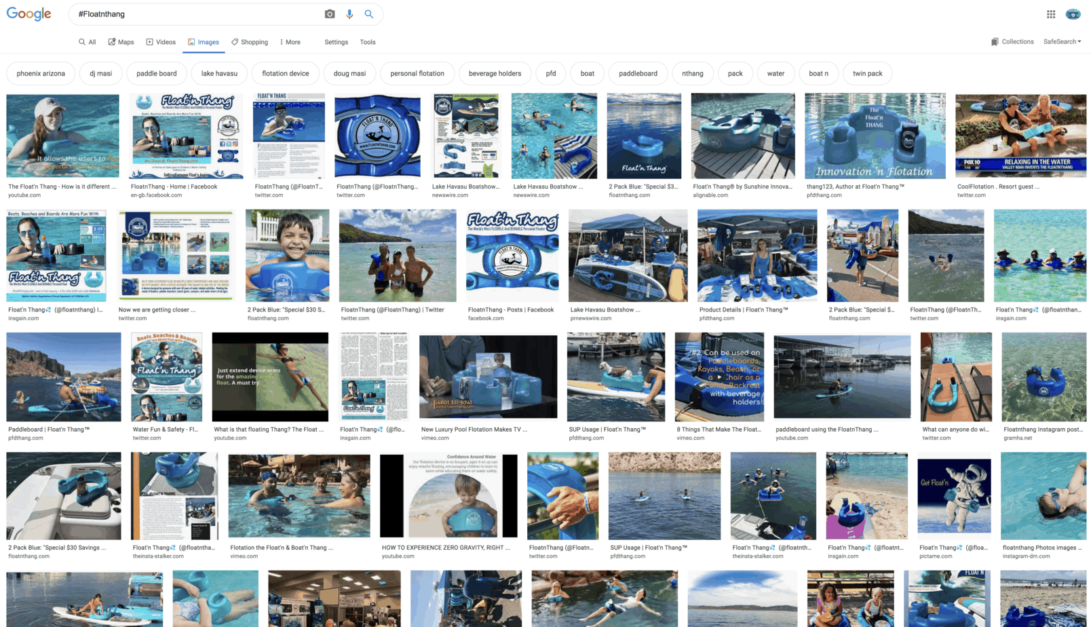Open the 'HOW TO EXPERIENCE ZERO GRAVITY' thumbnail
This screenshot has height=627, width=1091.
[x=448, y=496]
